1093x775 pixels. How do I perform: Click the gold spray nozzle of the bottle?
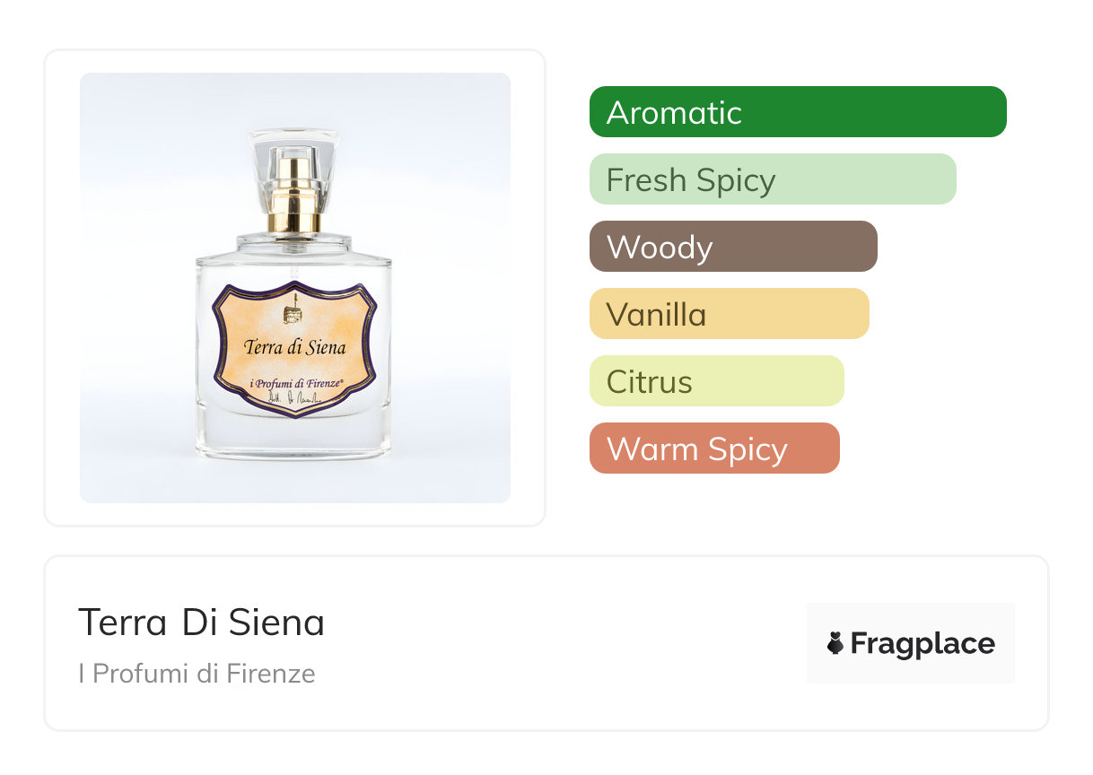[295, 194]
